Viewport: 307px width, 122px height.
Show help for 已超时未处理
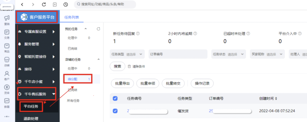(x=248, y=34)
